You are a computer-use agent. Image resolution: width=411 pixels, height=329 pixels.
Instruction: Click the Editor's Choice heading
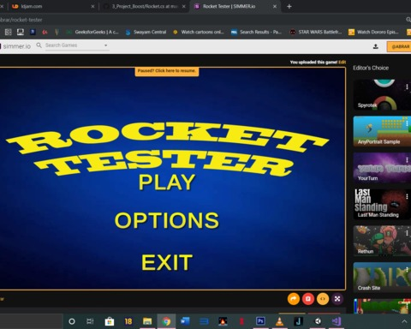tap(371, 68)
